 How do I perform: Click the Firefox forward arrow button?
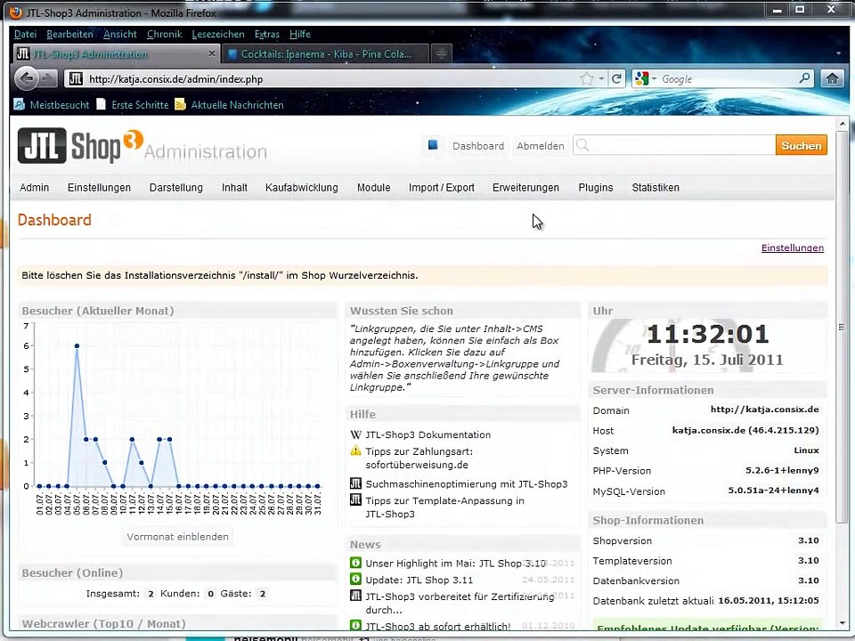point(48,79)
